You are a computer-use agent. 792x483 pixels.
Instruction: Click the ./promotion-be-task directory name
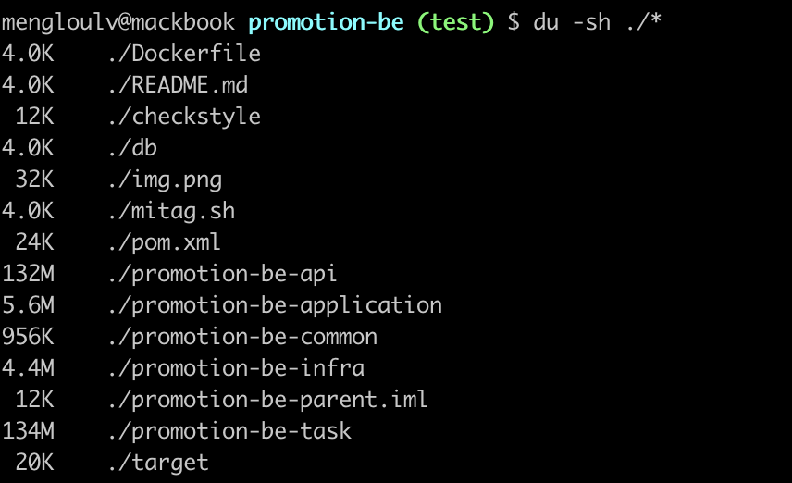point(229,431)
